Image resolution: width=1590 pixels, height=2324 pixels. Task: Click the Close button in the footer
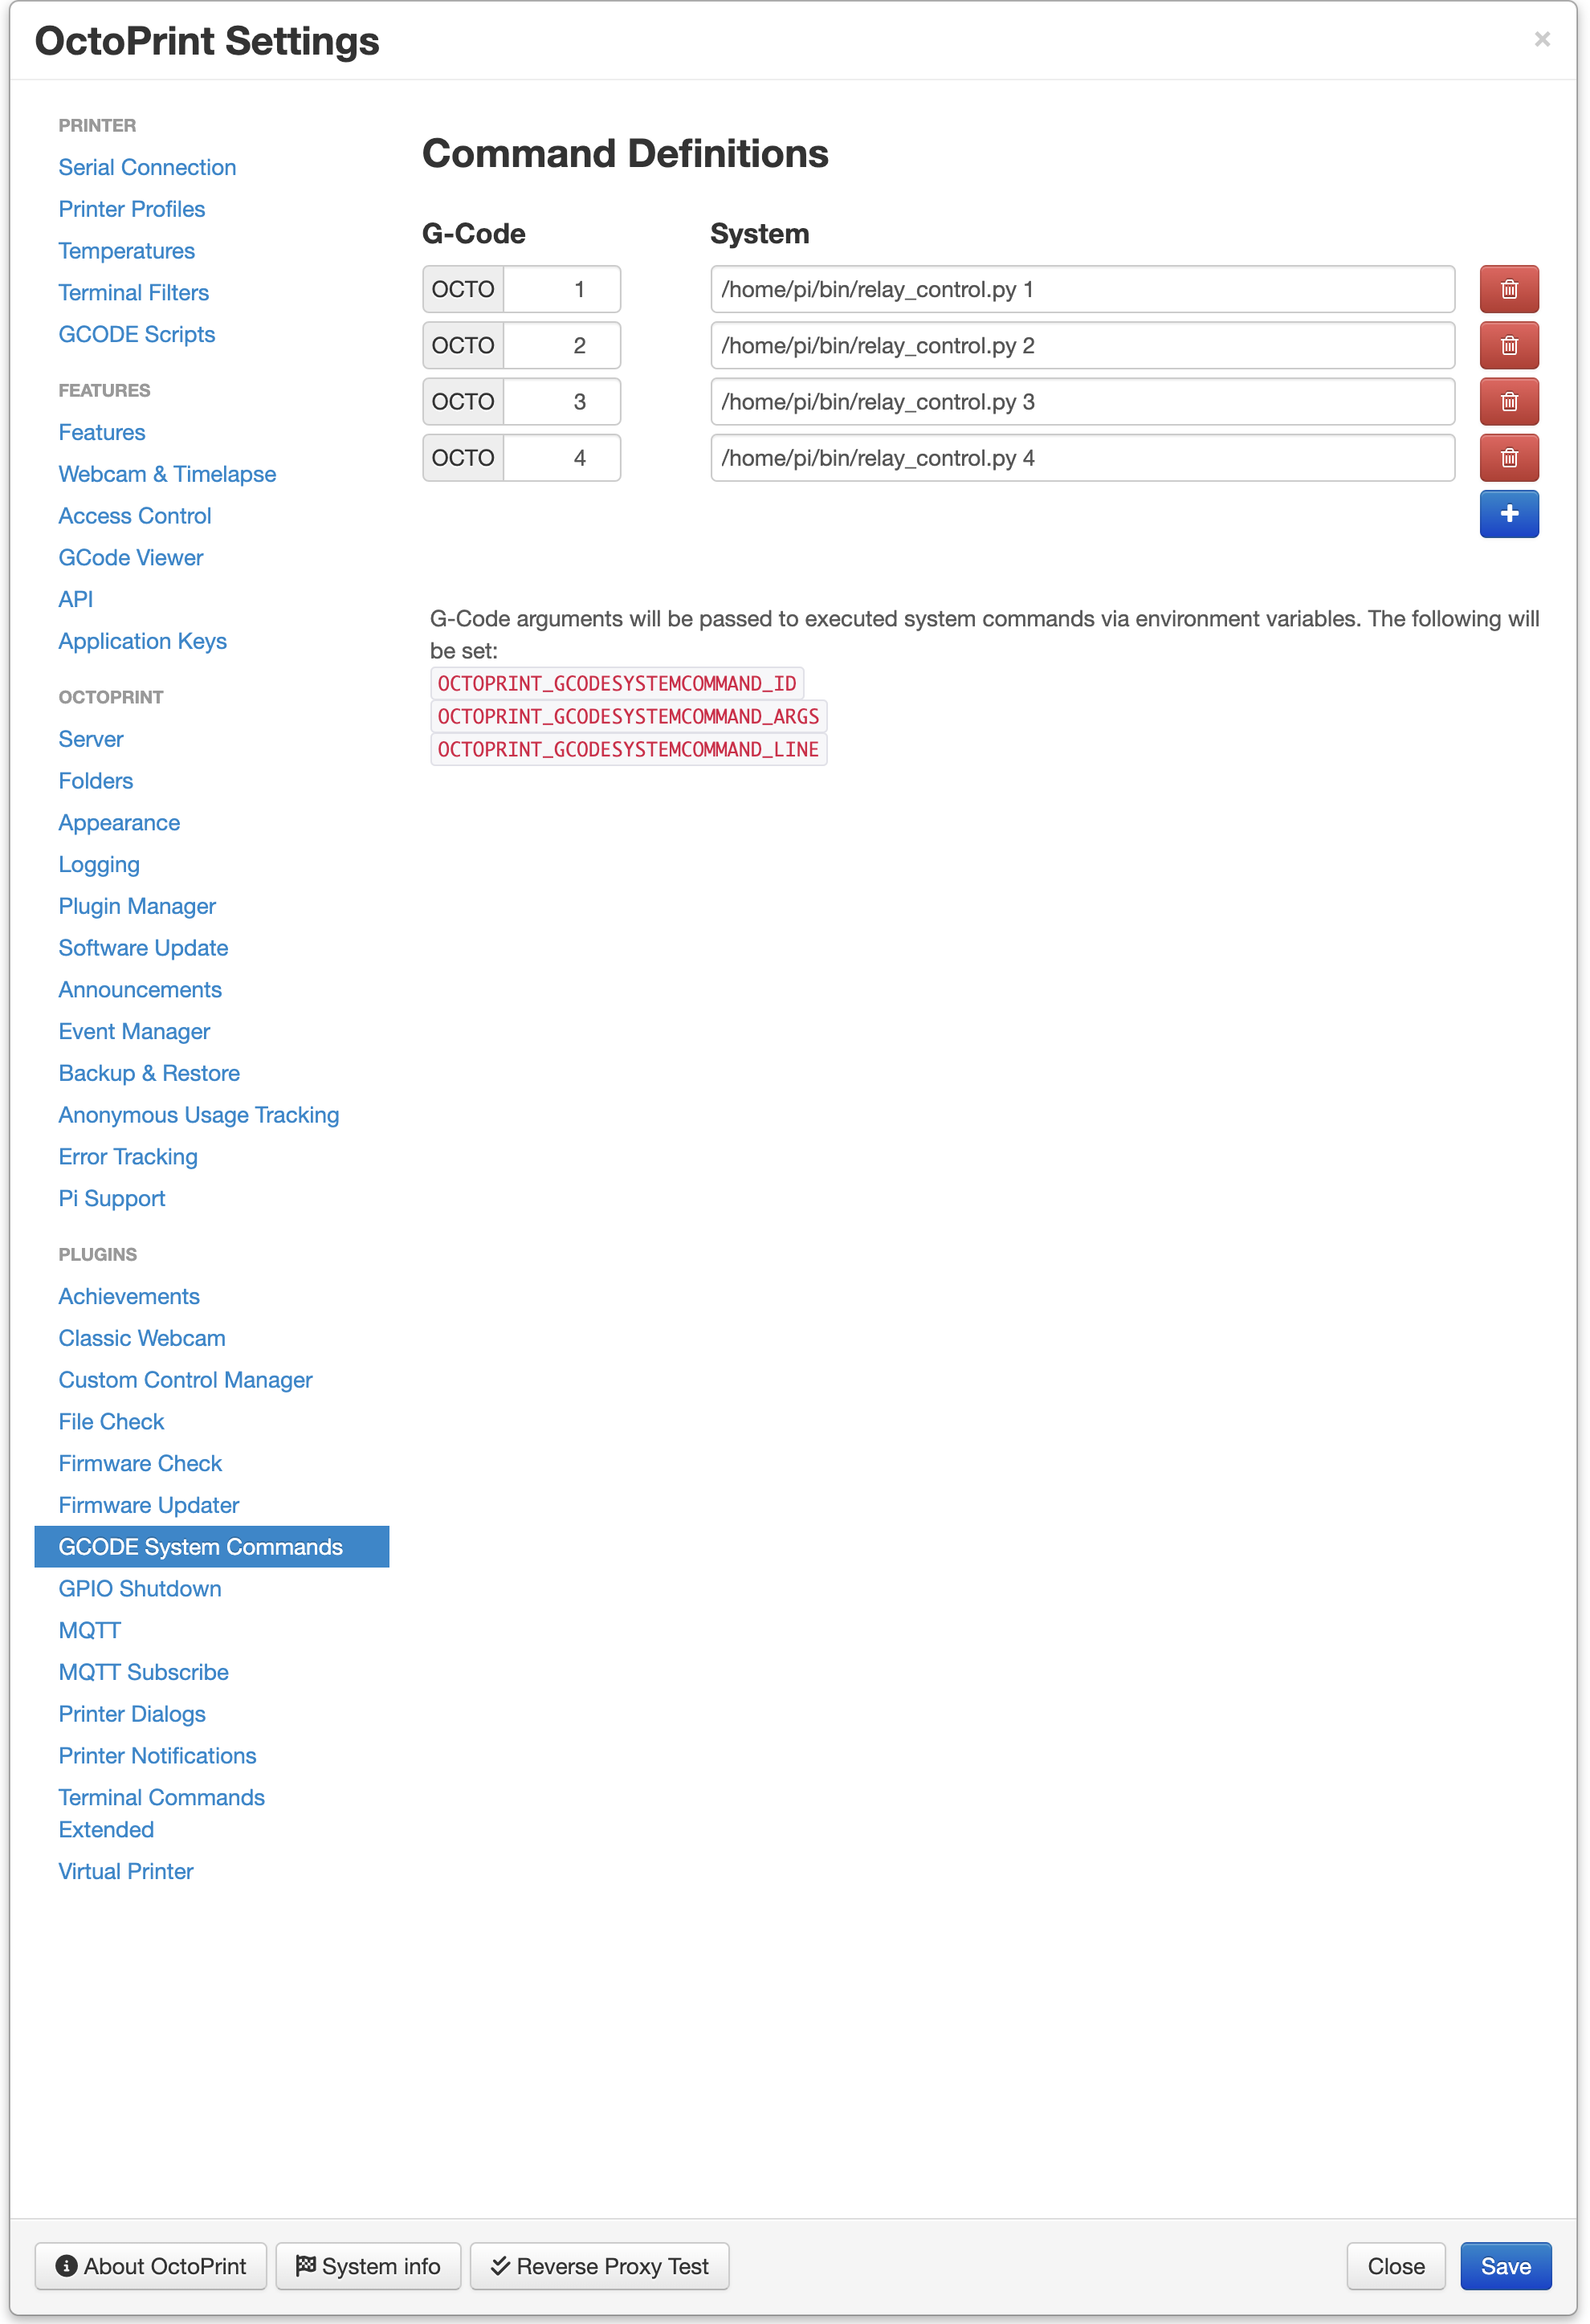(1395, 2266)
